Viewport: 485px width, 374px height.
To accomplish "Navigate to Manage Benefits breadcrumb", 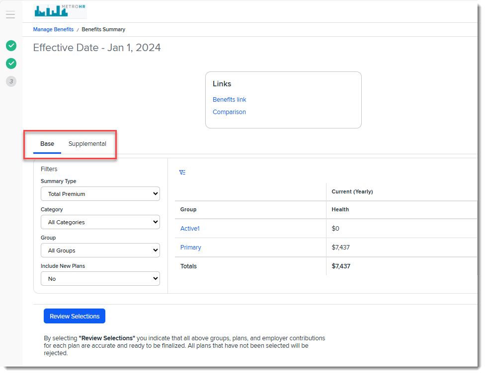I will [x=53, y=30].
